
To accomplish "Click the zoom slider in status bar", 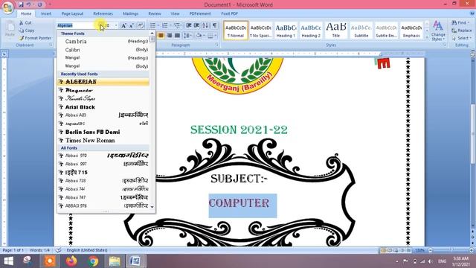I will (451, 250).
